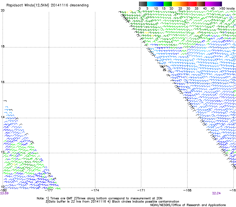
Task: Click the NOAA/NESDIS credit line
Action: (188, 205)
